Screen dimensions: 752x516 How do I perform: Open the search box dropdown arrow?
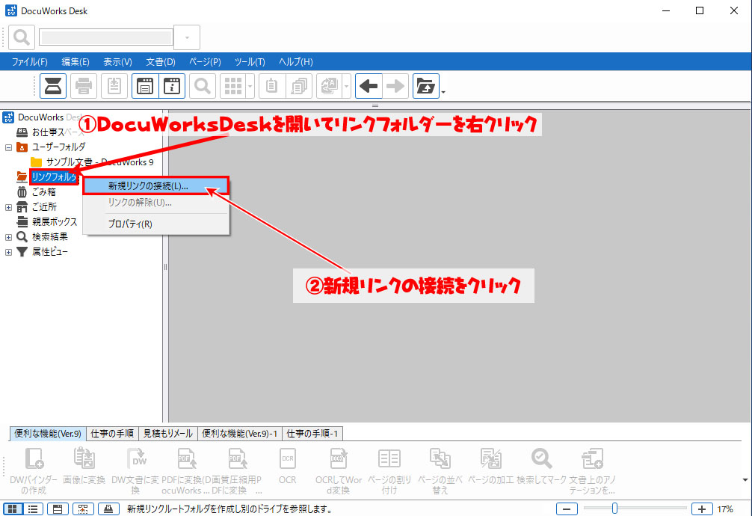(x=187, y=37)
